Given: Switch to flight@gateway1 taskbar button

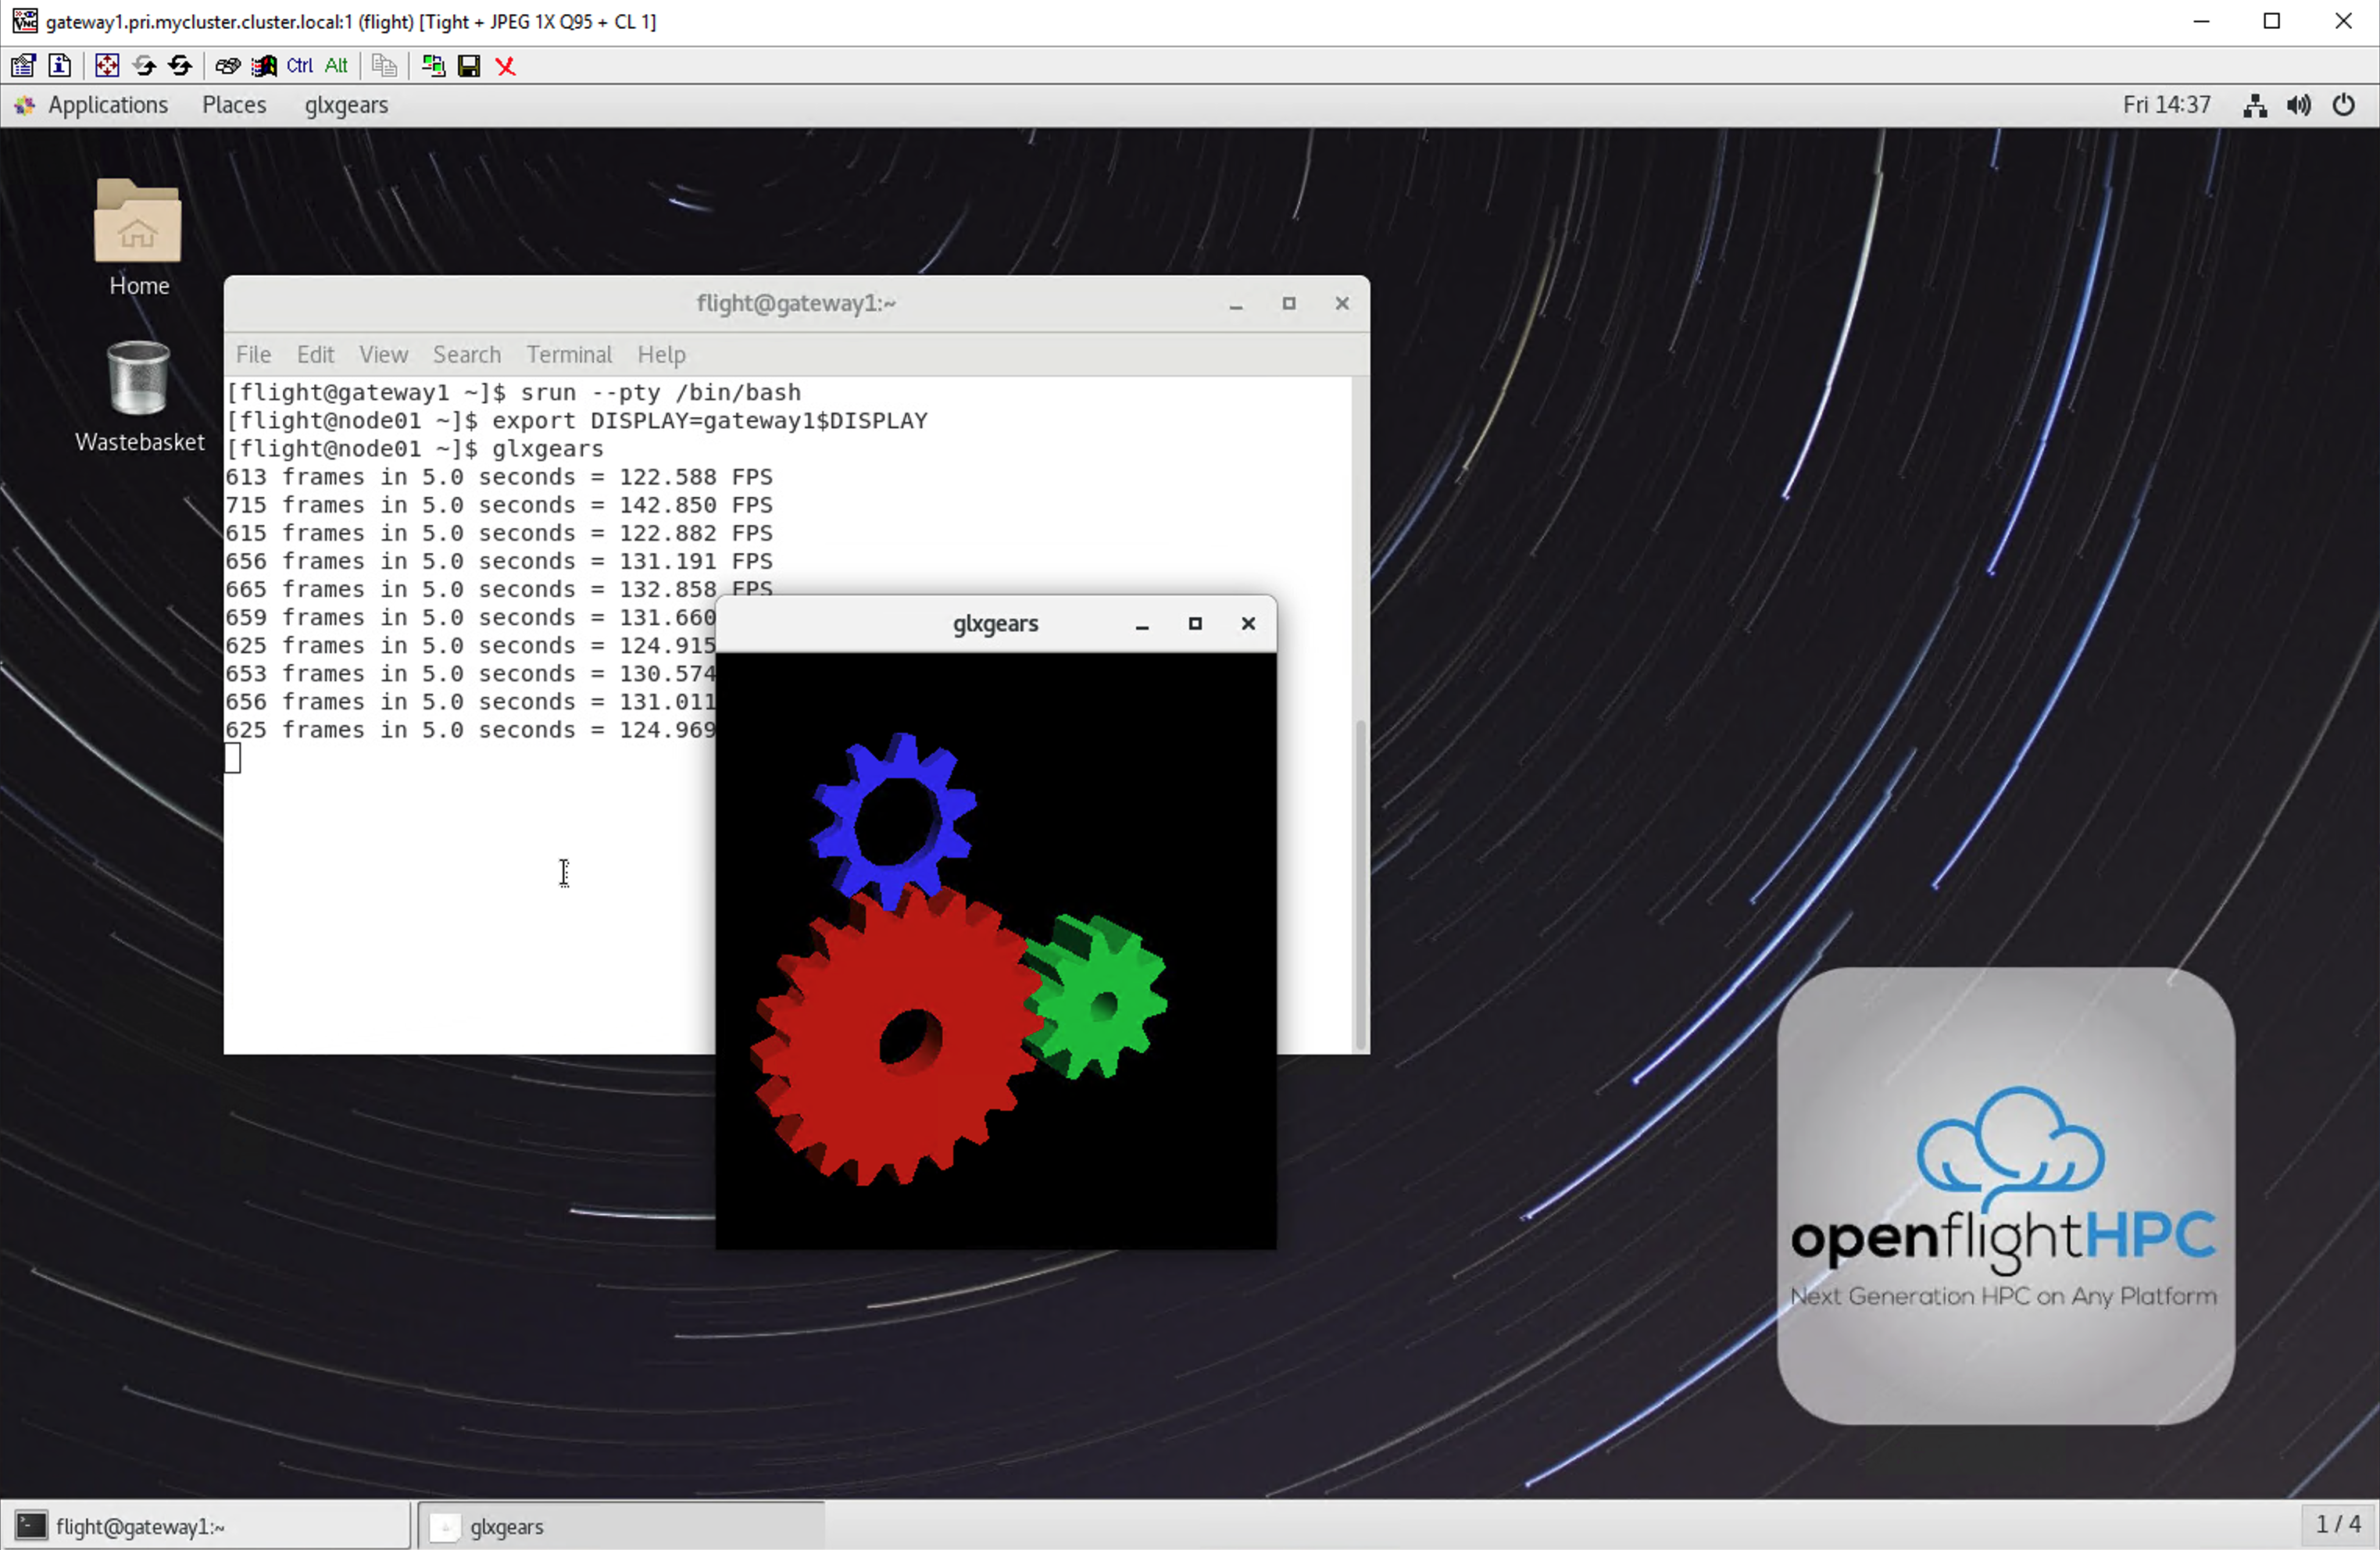Looking at the screenshot, I should (206, 1526).
